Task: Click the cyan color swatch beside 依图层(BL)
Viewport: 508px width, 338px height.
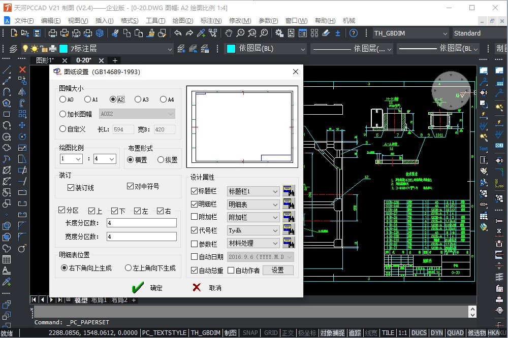Action: [231, 49]
